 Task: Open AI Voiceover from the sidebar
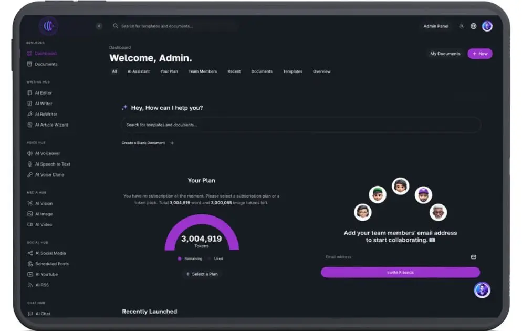pos(47,153)
